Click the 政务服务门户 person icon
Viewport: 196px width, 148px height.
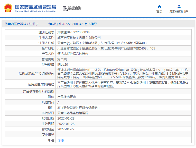pyautogui.click(x=179, y=7)
